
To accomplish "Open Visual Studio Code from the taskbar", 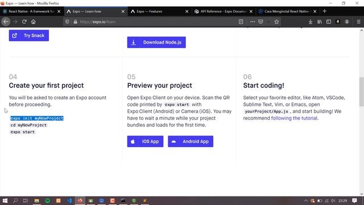I will click(x=69, y=200).
